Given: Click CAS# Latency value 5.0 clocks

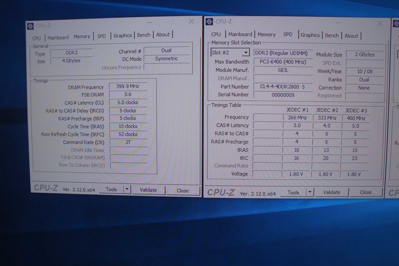Looking at the screenshot, I should pos(128,102).
